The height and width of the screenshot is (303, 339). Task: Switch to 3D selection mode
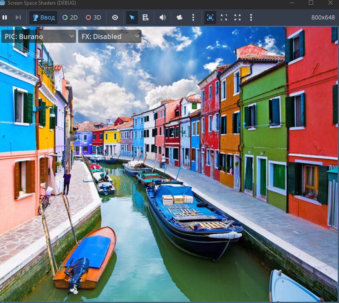click(93, 17)
